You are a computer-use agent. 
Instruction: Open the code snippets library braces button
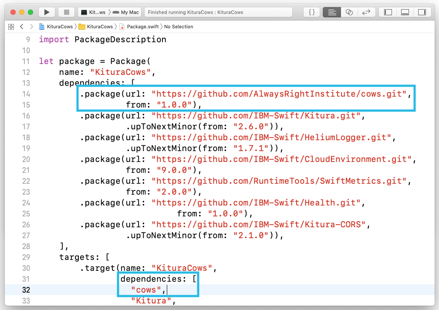point(312,12)
